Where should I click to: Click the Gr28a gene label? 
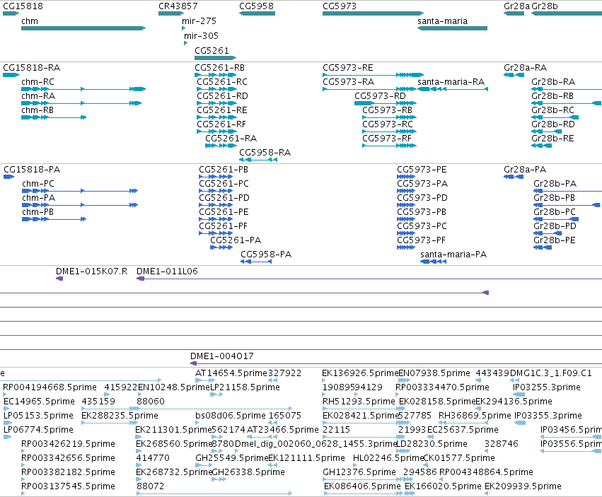coord(517,6)
